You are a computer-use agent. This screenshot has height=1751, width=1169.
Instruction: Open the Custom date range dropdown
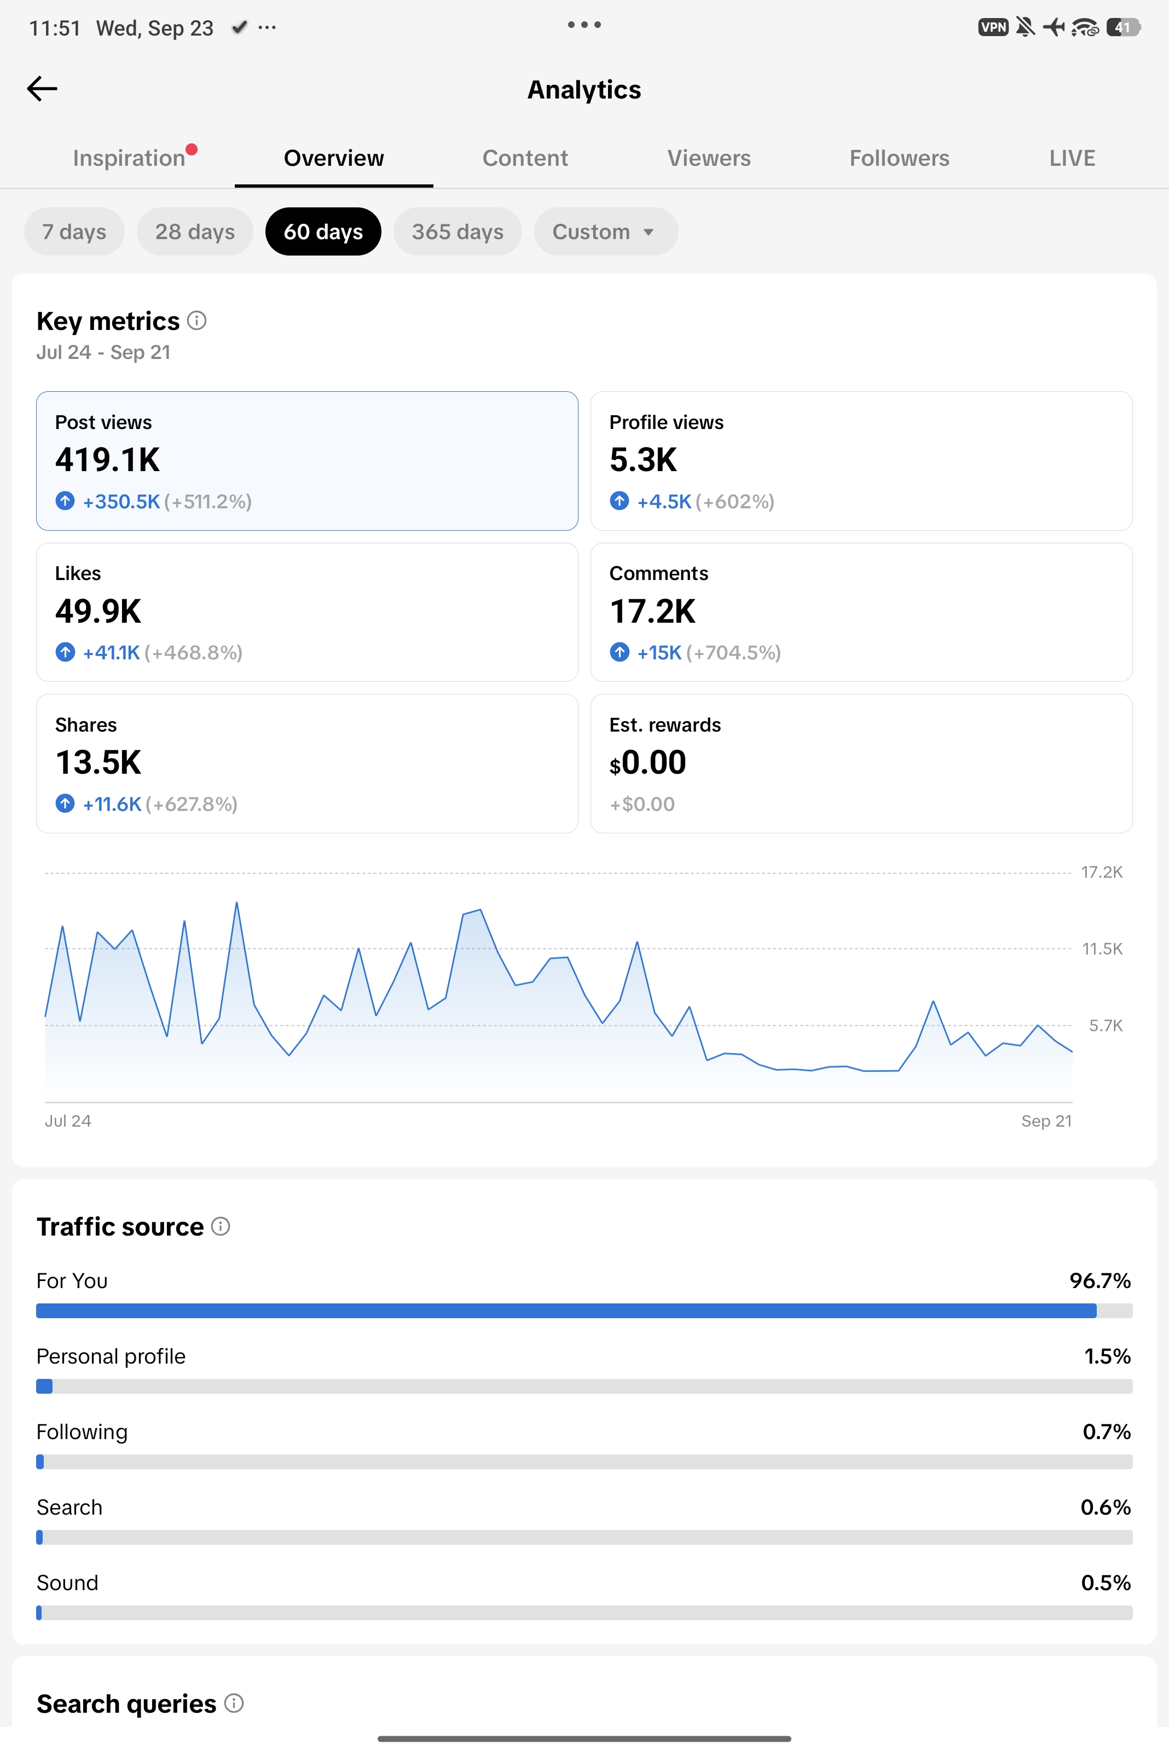coord(605,232)
